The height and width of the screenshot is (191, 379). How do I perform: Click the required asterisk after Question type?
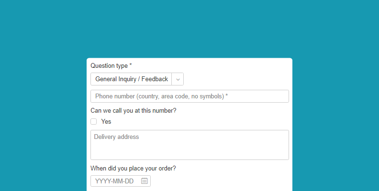click(x=131, y=65)
